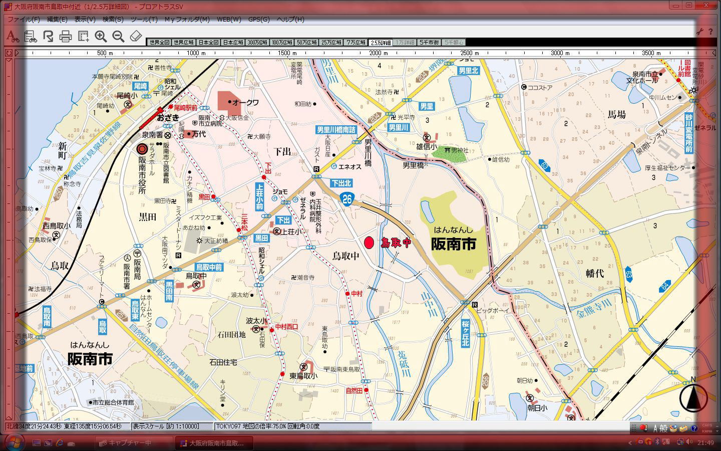Open the GPS(G) menu
Viewport: 721px width, 451px height.
pyautogui.click(x=259, y=20)
